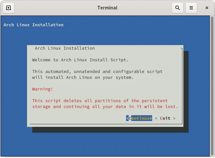
Task: Choose the Exit button
Action: point(165,118)
